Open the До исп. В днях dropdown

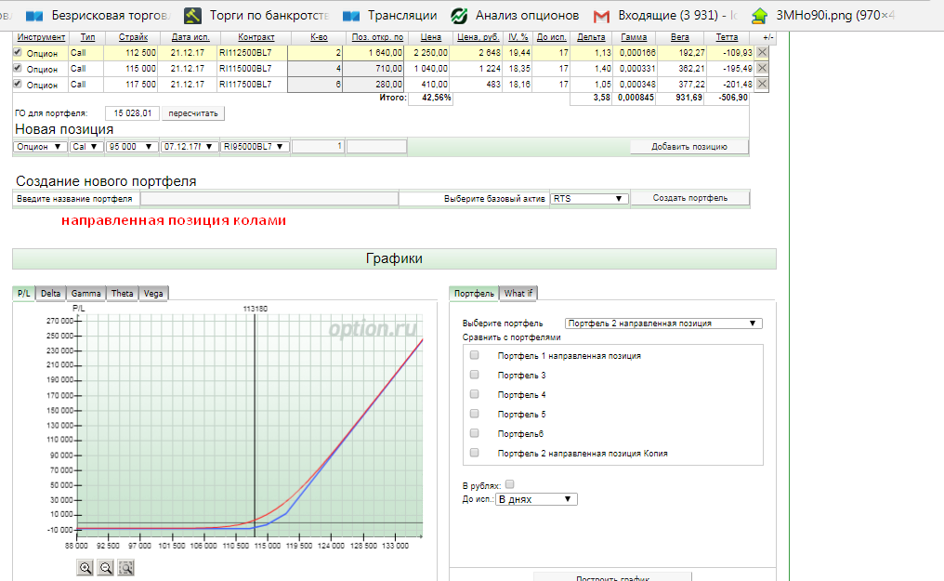click(536, 499)
